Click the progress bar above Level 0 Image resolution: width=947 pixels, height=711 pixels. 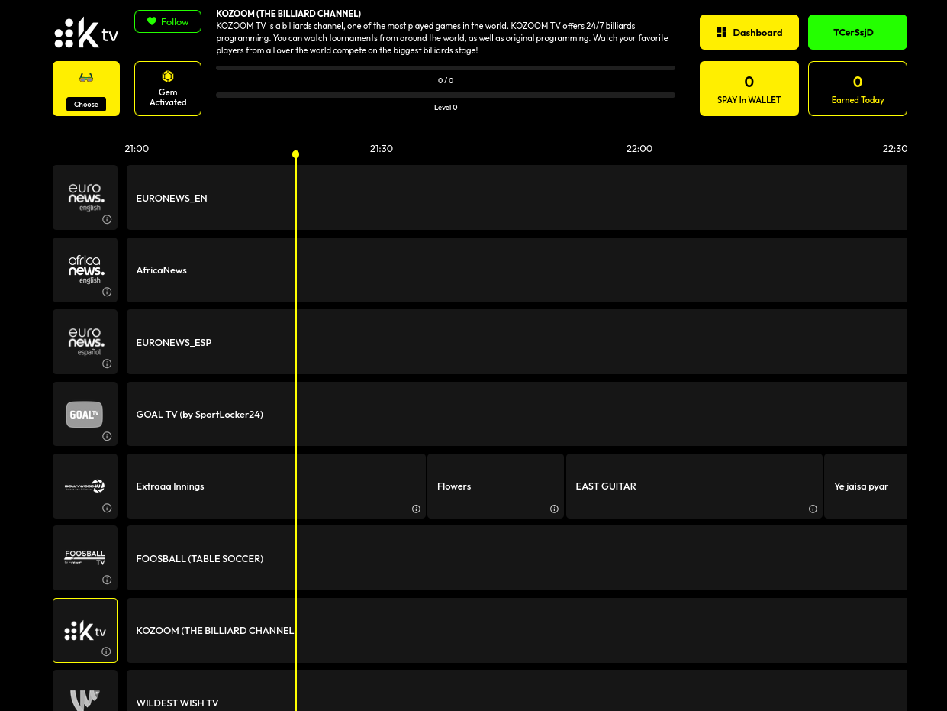tap(446, 95)
